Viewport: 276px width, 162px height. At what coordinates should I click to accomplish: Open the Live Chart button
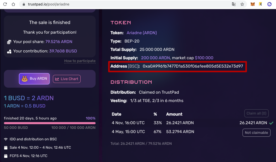[x=67, y=79]
